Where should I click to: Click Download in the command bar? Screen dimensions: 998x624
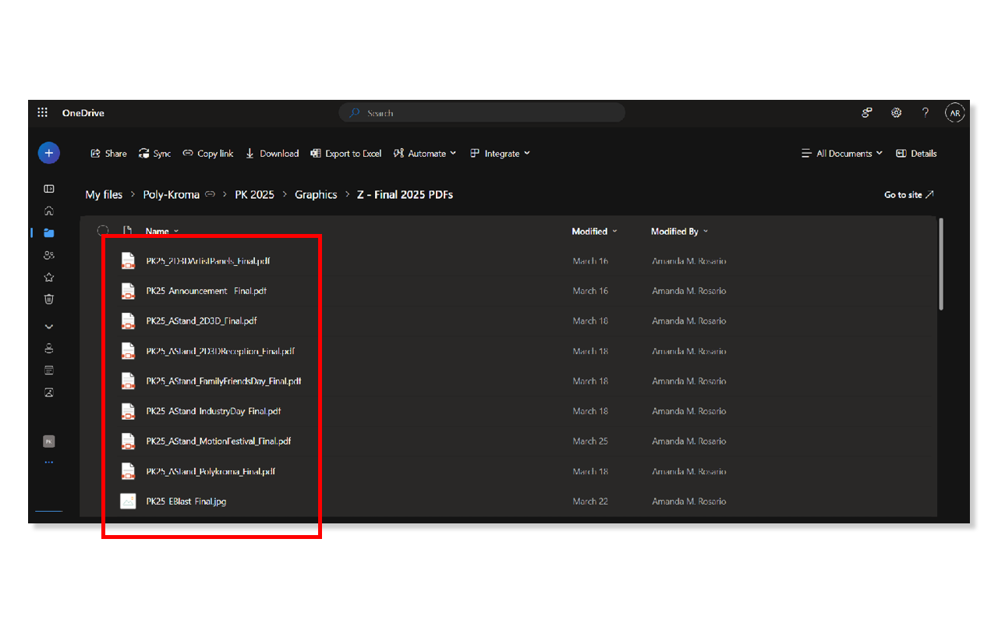[272, 154]
